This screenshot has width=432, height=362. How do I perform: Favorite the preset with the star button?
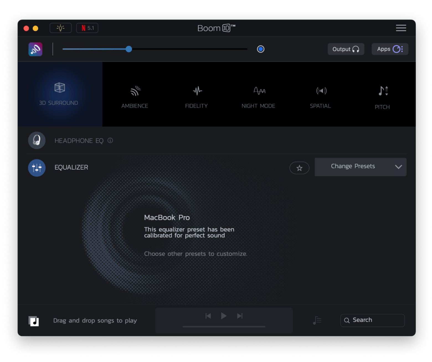point(299,168)
